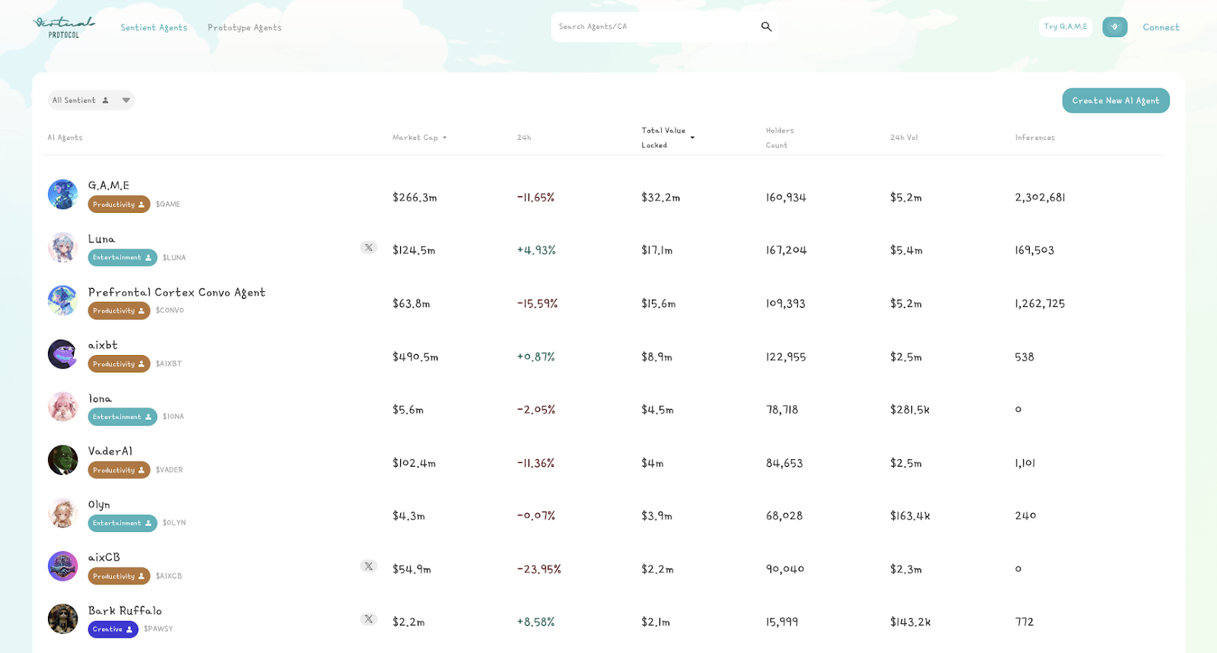Sort by 24h Vol column header
1217x653 pixels.
point(904,138)
